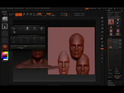The height and width of the screenshot is (93, 124).
Task: Click the active bust tool thumbnail
Action: [x=111, y=22]
